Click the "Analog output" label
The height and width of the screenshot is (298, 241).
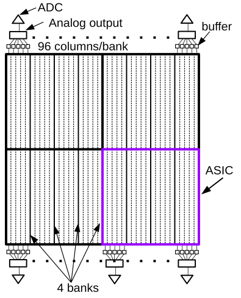[x=85, y=23]
